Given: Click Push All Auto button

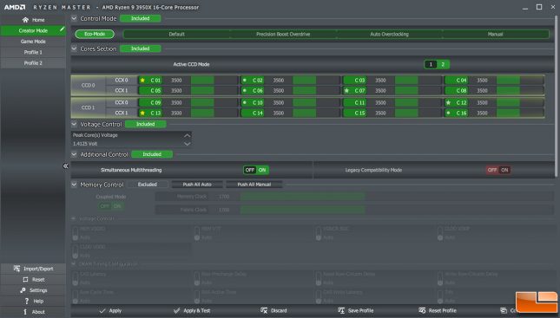Looking at the screenshot, I should 197,185.
